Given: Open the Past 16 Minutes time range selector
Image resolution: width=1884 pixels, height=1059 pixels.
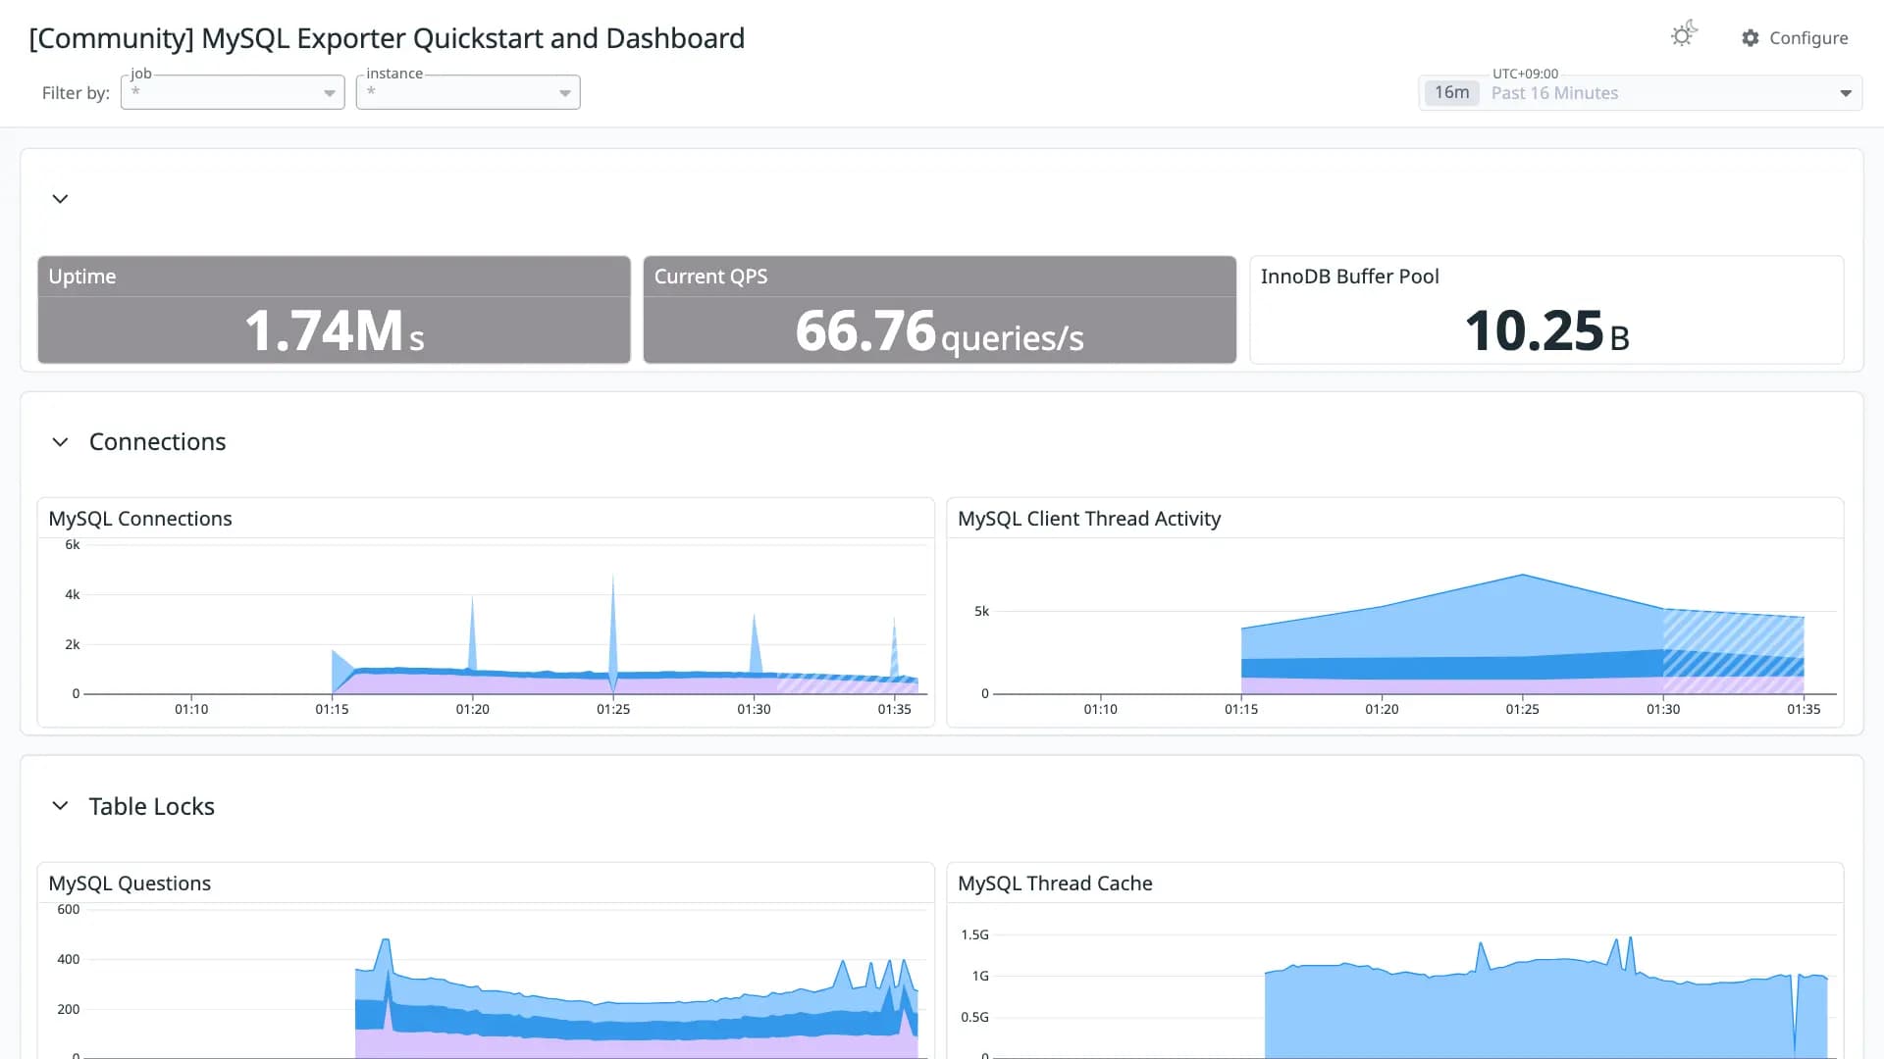Looking at the screenshot, I should click(x=1640, y=92).
